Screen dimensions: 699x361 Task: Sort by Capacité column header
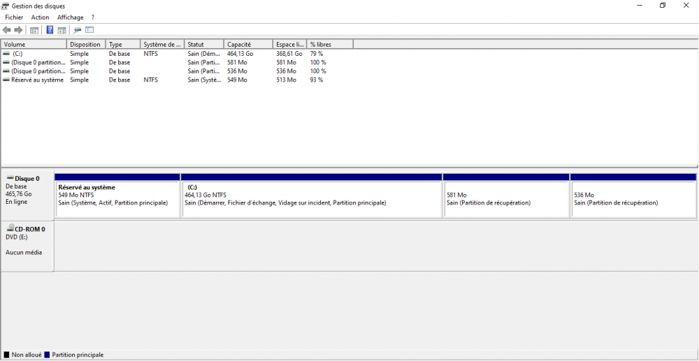tap(247, 45)
